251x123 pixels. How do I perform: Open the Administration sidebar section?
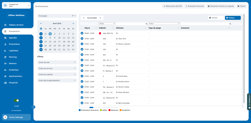tap(15, 76)
